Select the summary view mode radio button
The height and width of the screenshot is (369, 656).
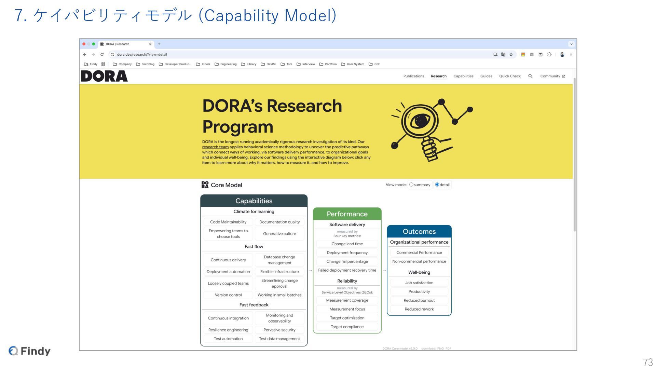coord(411,185)
